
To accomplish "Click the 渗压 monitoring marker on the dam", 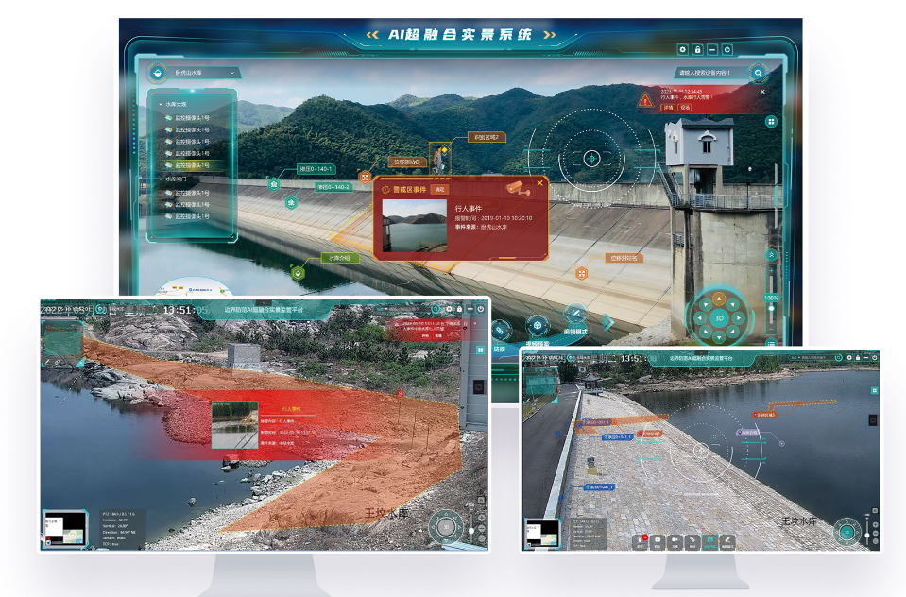I will click(275, 184).
